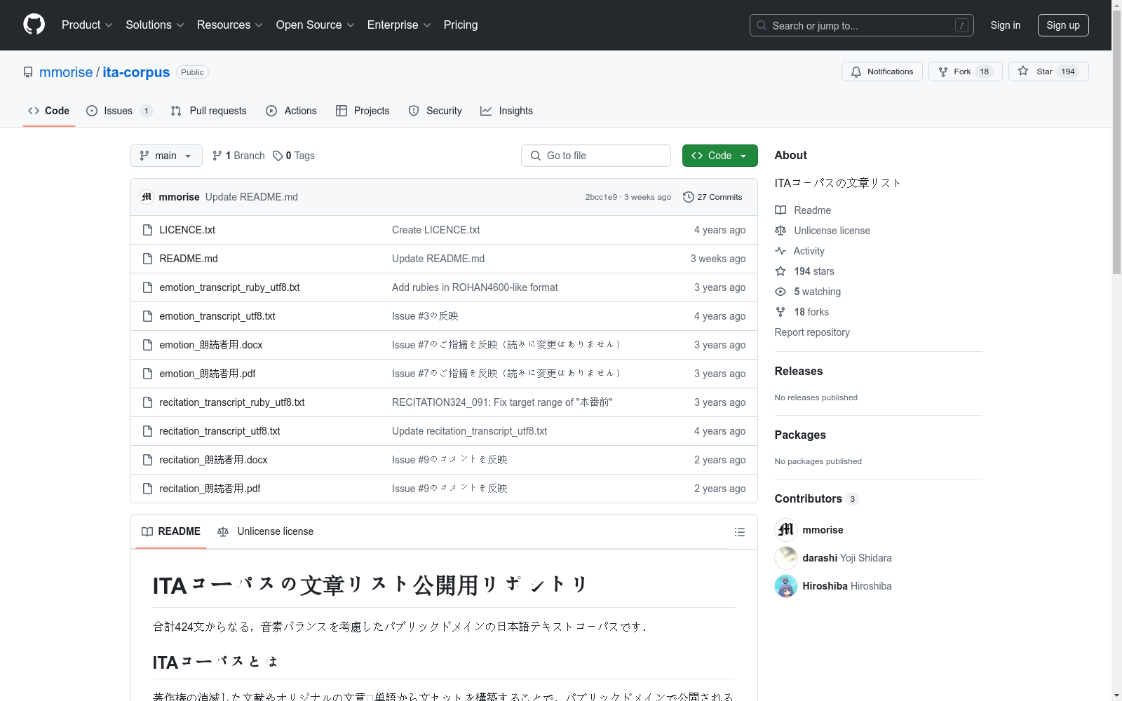Open the README.md file
This screenshot has height=701, width=1122.
[x=189, y=259]
